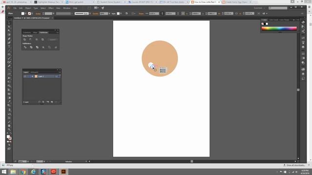Click the Unite shape mode in Pathfinder
Screen dimensions: 312x175
(x=25, y=39)
